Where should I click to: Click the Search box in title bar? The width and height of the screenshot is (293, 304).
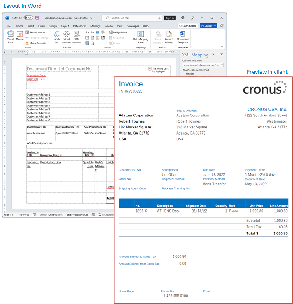132,18
